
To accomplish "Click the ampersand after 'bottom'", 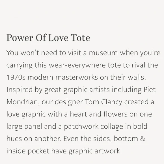I will [x=143, y=139].
